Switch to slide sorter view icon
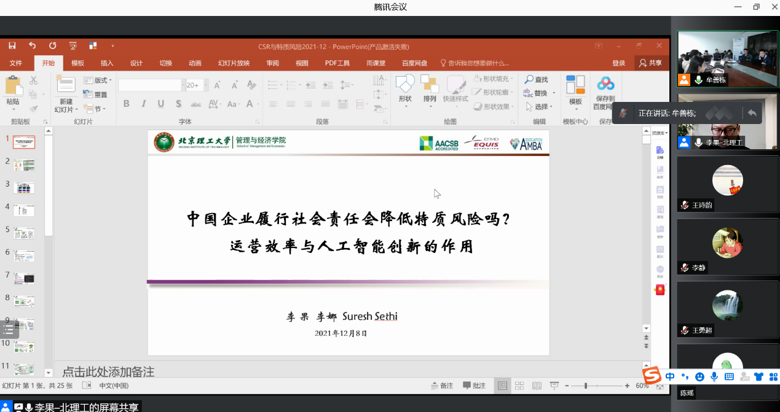The image size is (780, 412). (519, 386)
